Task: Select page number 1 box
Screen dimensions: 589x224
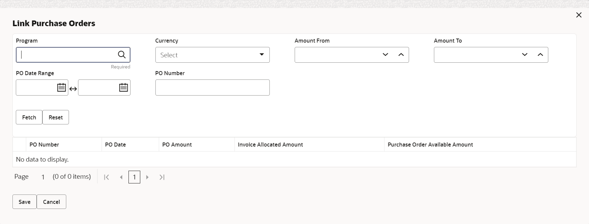Action: coord(134,177)
